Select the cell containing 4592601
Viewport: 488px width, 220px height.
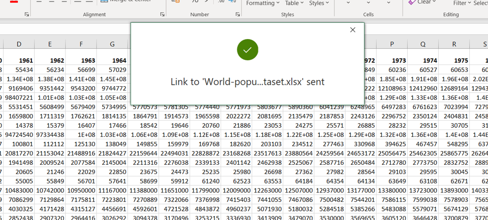click(x=143, y=209)
